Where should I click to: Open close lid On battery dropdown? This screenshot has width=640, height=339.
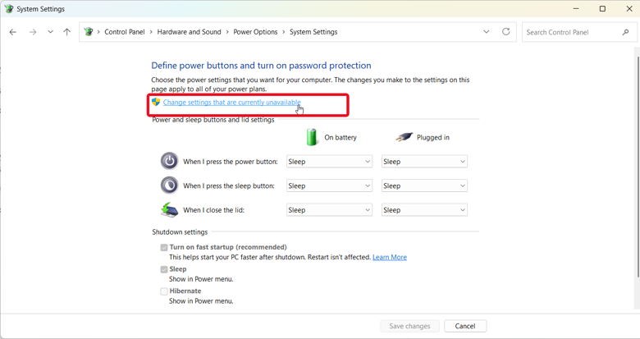(x=329, y=210)
